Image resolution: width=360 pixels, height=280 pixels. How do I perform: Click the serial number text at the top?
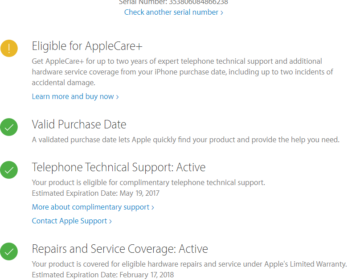click(173, 2)
